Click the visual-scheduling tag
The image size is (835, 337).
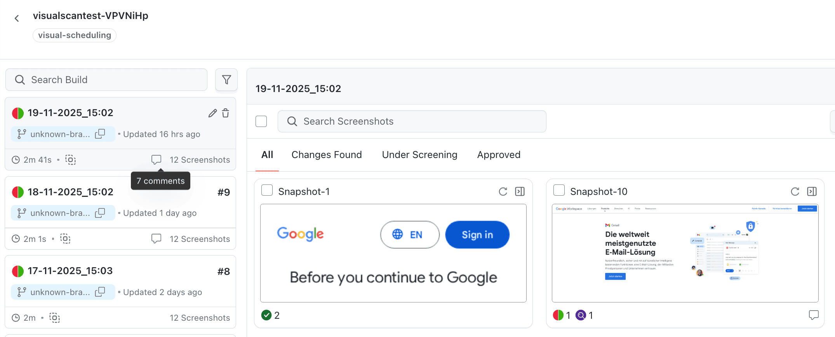75,35
